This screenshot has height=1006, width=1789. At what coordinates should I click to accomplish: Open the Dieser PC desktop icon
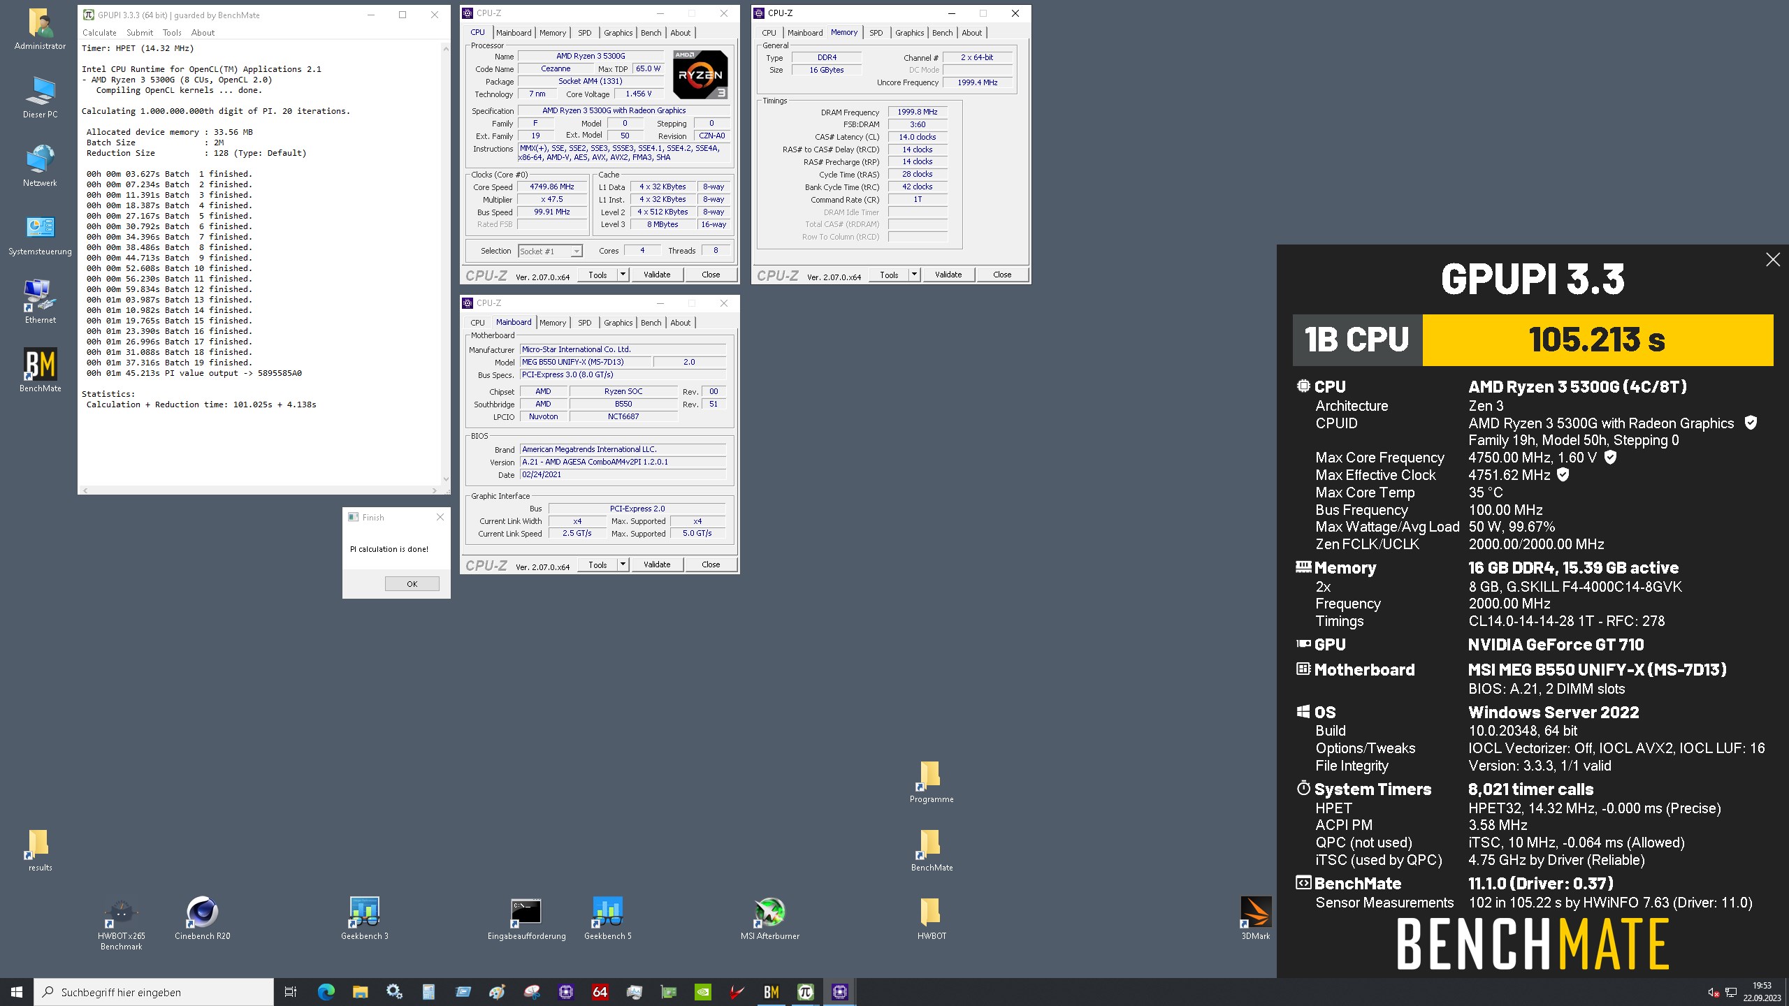pos(40,96)
